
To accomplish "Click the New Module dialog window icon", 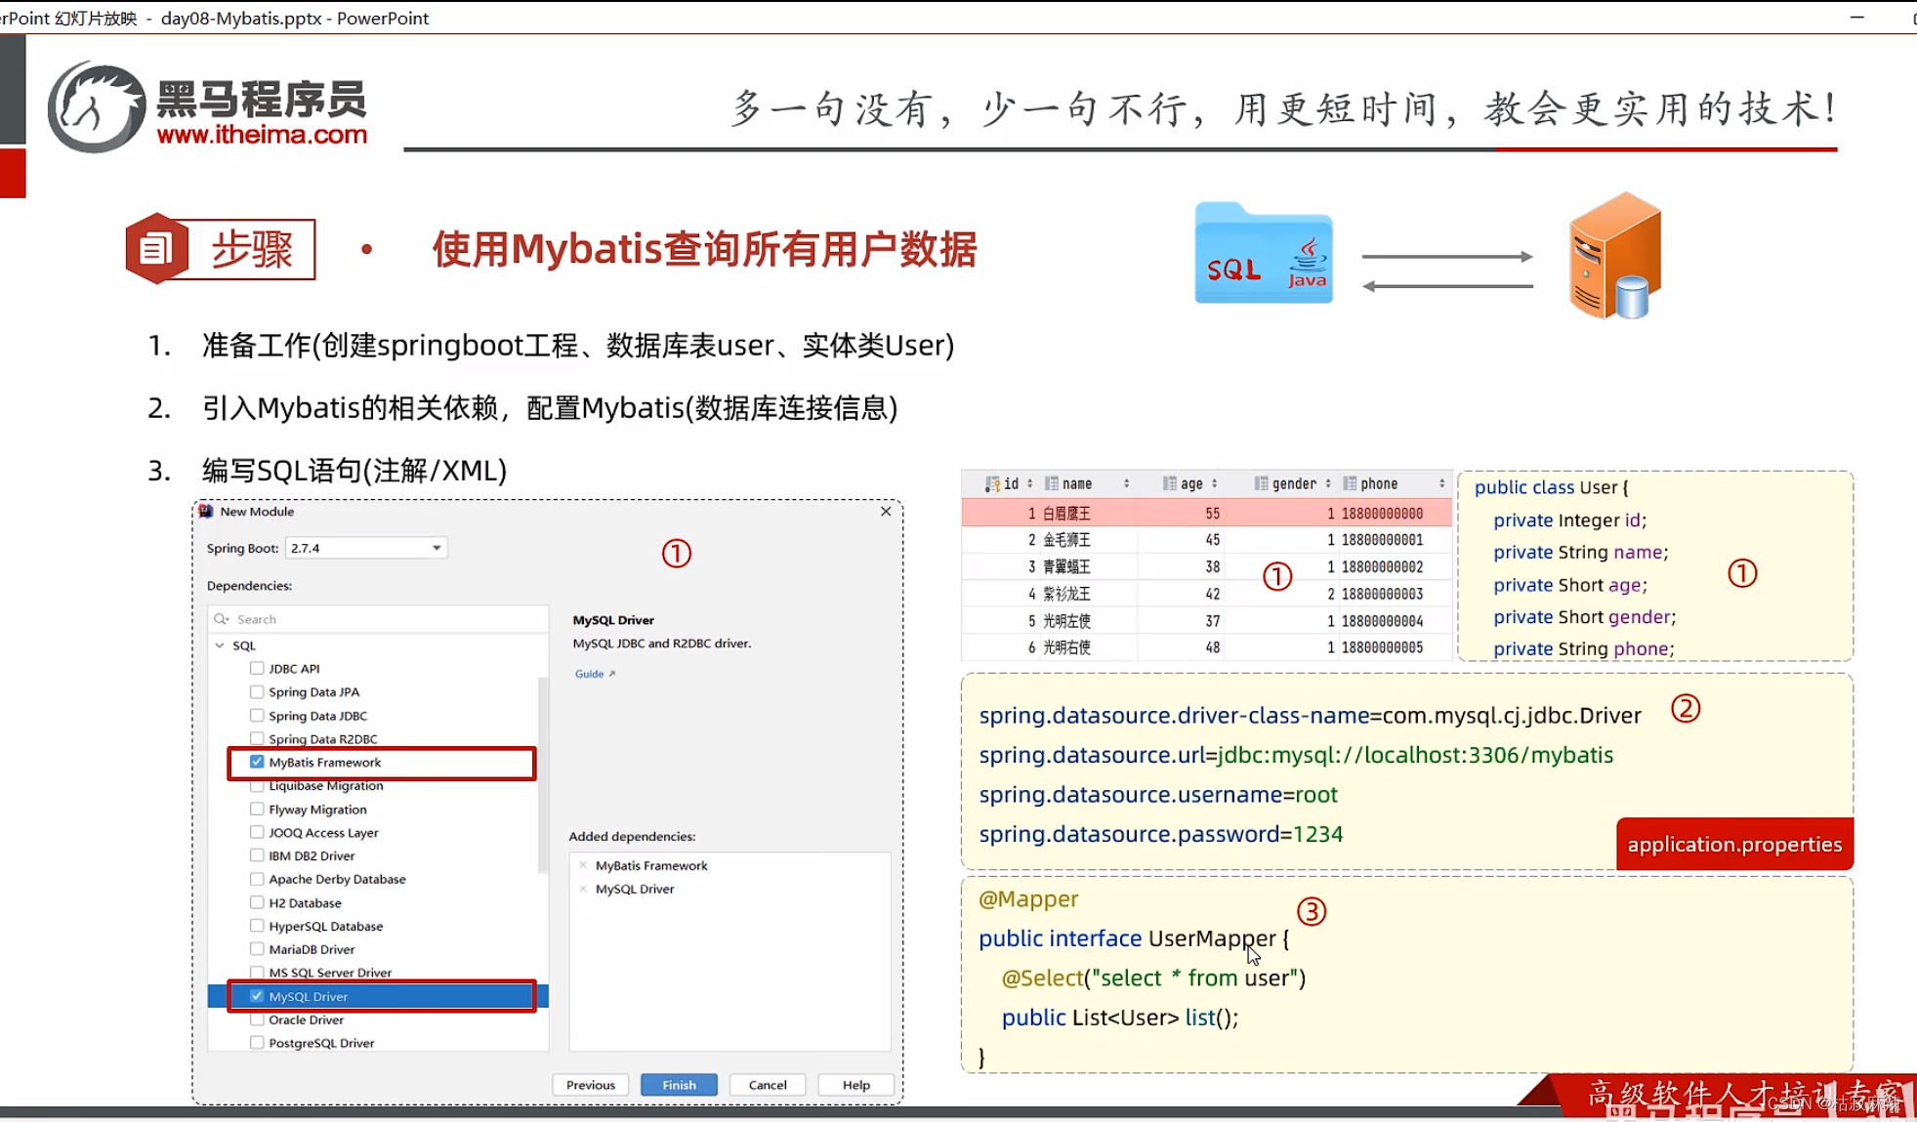I will pyautogui.click(x=205, y=512).
